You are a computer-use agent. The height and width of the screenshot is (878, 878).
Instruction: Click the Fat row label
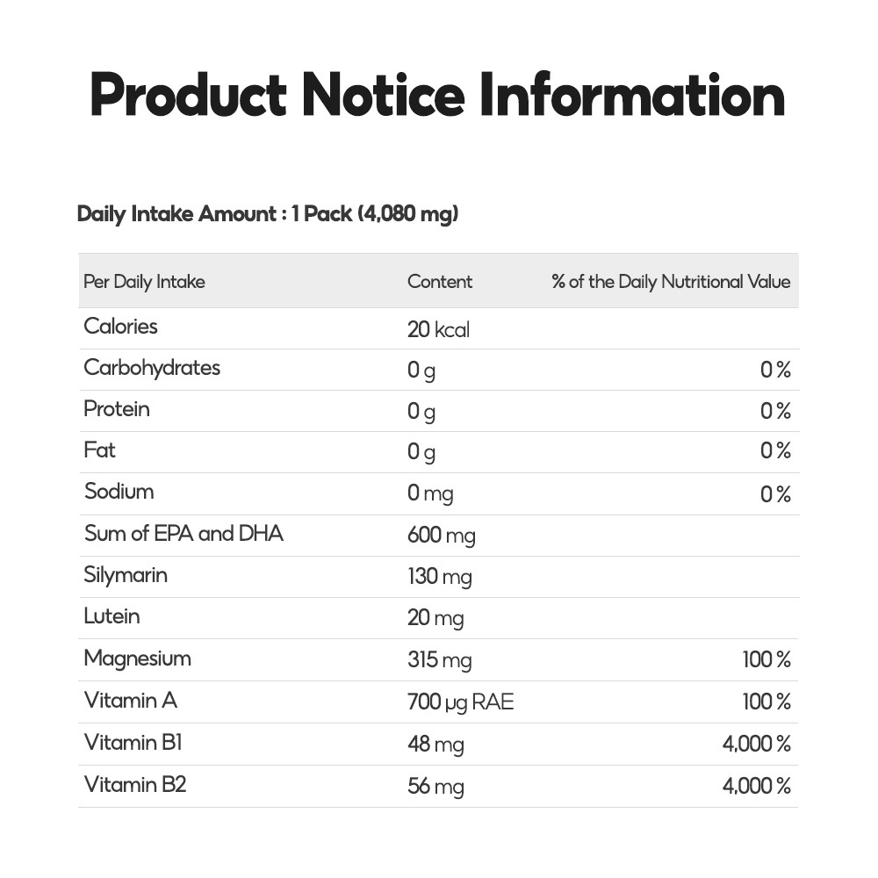100,450
